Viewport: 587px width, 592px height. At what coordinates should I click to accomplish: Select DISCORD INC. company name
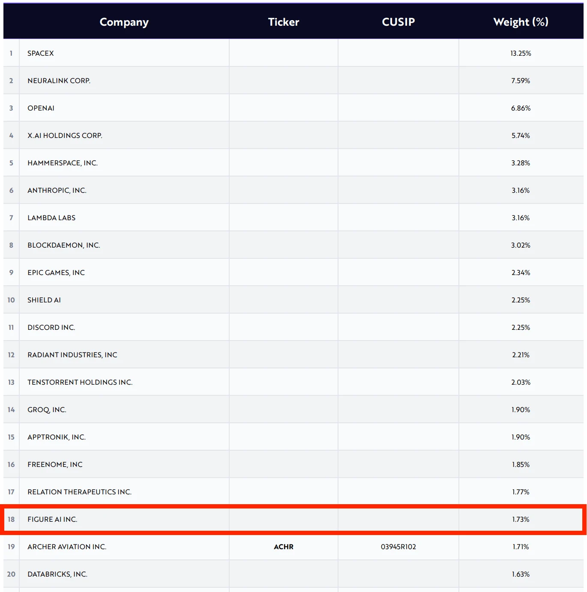tap(51, 327)
